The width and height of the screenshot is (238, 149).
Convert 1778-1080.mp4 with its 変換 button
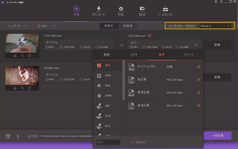pos(217,45)
